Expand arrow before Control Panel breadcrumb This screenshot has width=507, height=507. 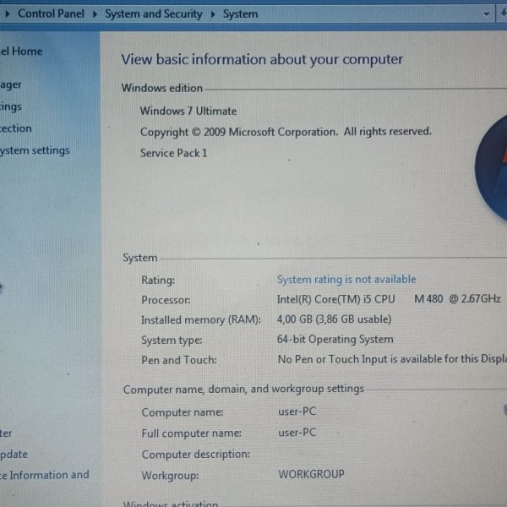tap(8, 14)
